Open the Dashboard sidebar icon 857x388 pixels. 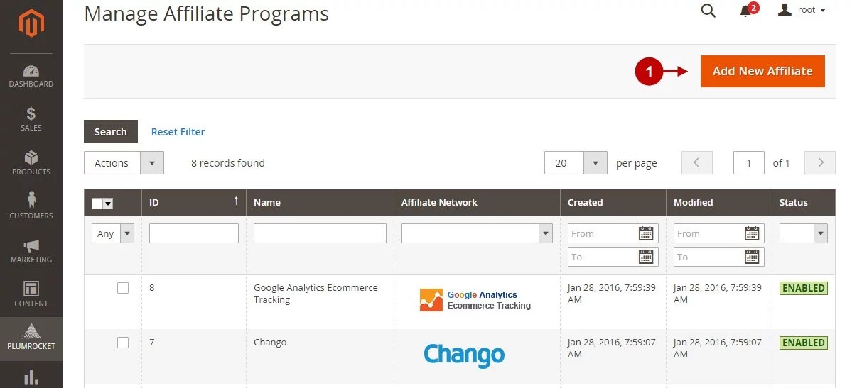click(x=31, y=77)
